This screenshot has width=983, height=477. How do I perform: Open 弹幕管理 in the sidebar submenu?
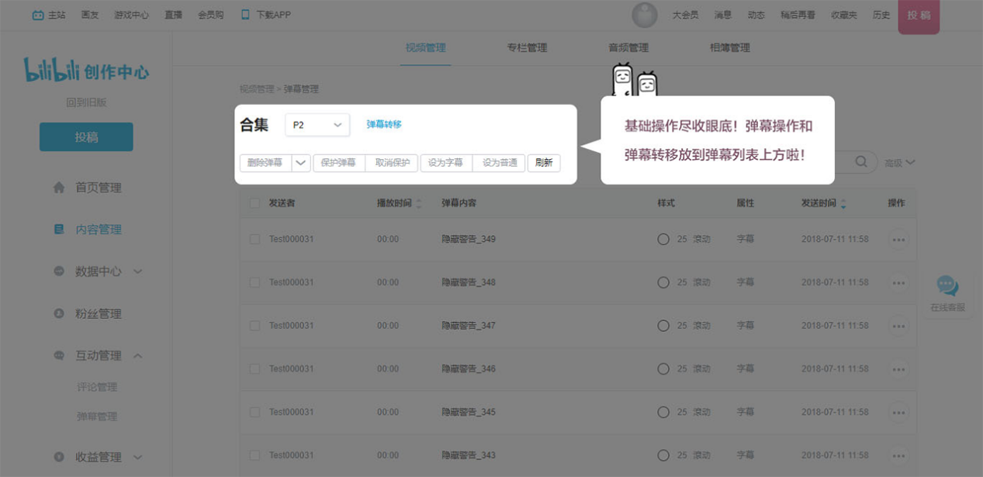97,417
